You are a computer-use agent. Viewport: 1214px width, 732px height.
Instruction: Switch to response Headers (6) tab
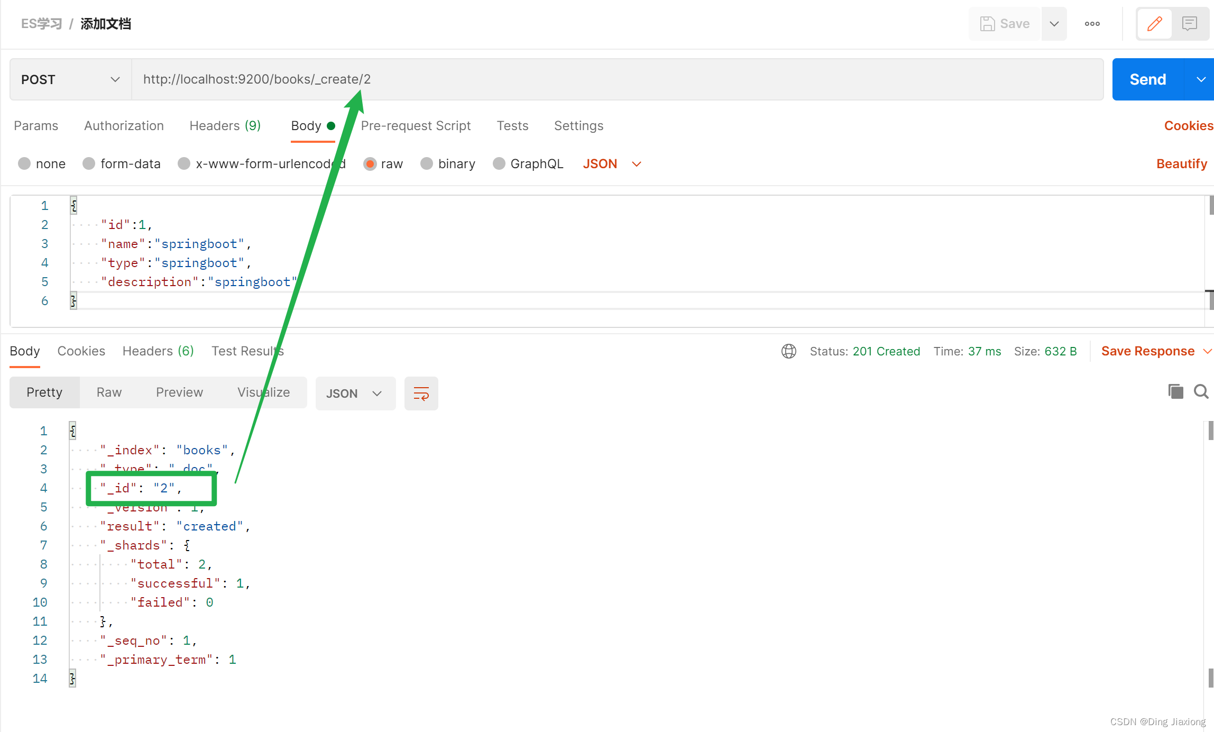pos(158,351)
